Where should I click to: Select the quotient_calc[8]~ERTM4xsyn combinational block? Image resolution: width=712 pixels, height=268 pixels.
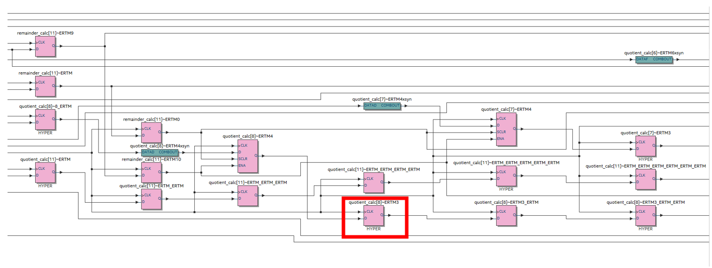pyautogui.click(x=160, y=153)
